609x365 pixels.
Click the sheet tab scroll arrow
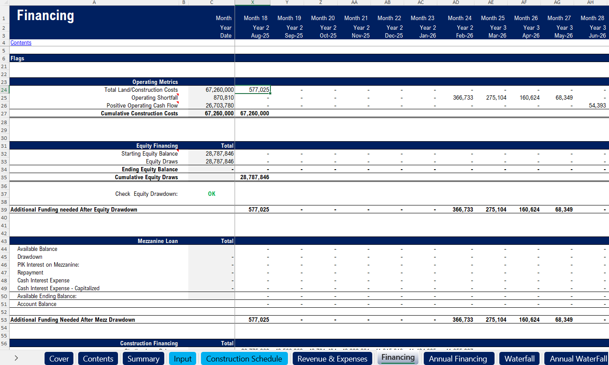16,358
